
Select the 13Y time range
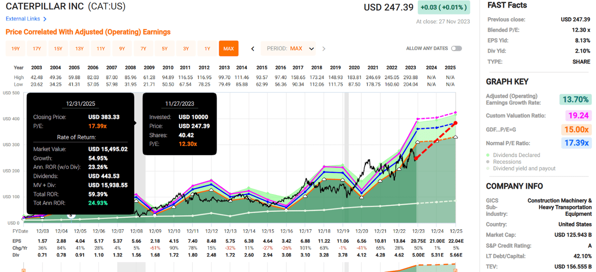tap(80, 48)
